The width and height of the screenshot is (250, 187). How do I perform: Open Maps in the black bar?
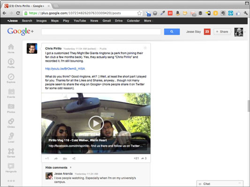(55, 21)
